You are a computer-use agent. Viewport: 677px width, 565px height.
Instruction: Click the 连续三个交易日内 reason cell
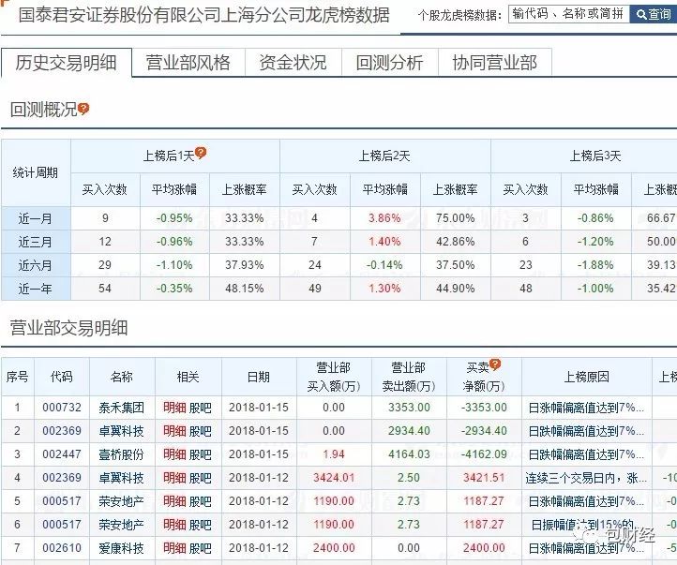pos(586,478)
